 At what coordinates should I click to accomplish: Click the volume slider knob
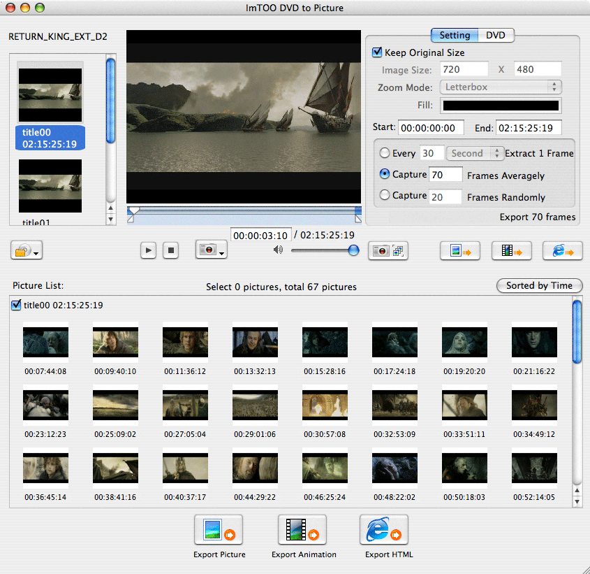[x=353, y=250]
